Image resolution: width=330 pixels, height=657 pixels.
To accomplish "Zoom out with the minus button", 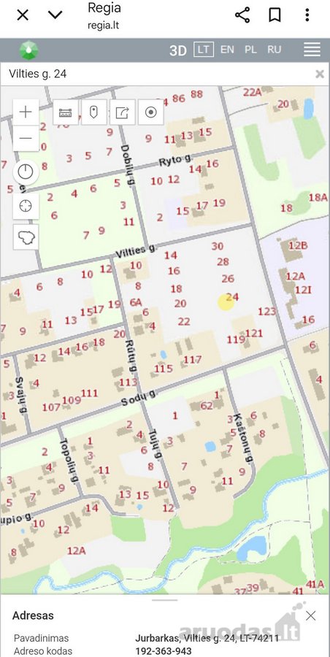I will [x=26, y=138].
